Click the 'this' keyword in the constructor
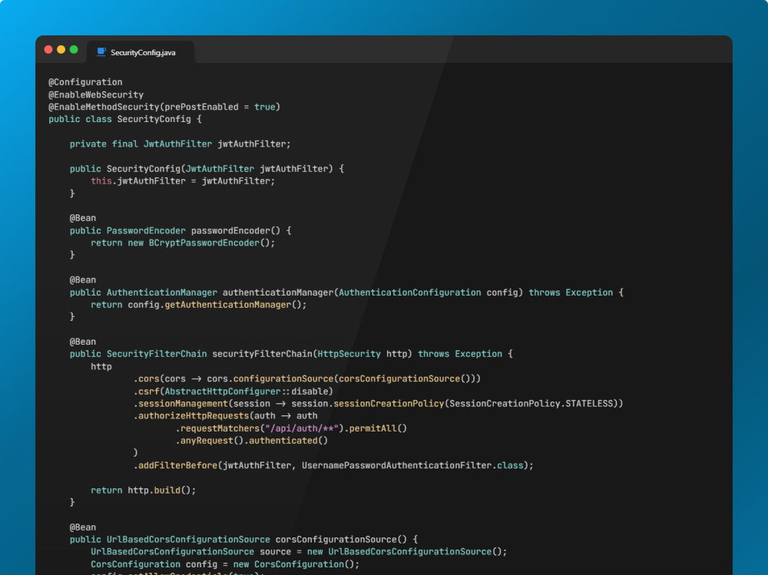The width and height of the screenshot is (768, 575). 101,180
